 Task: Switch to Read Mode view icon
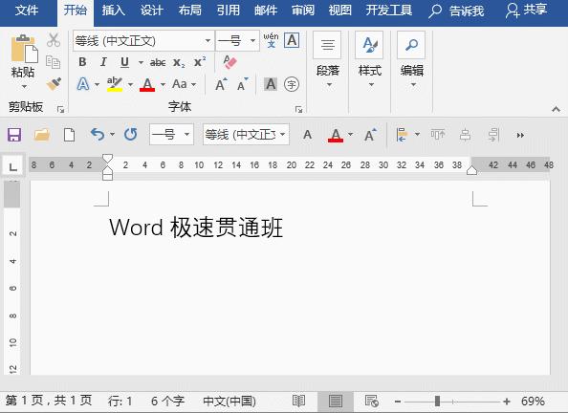(299, 401)
